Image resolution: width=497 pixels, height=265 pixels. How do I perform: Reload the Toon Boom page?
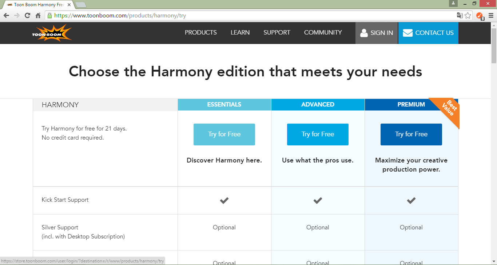(x=27, y=16)
